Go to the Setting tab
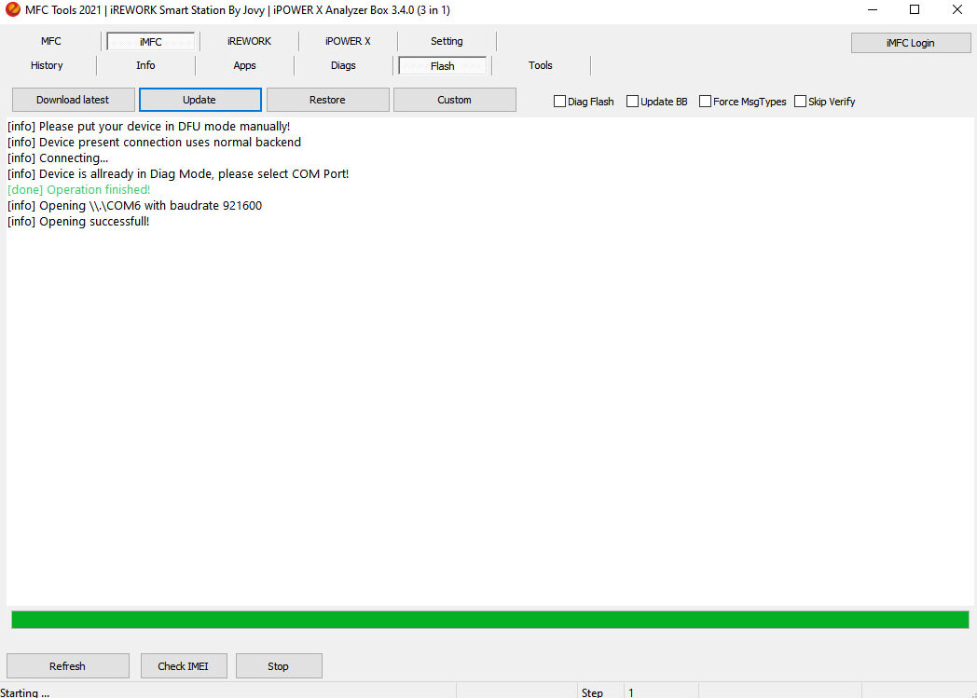Image resolution: width=977 pixels, height=698 pixels. coord(447,41)
